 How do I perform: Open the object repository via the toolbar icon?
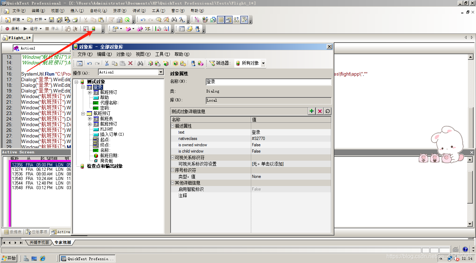pos(93,29)
